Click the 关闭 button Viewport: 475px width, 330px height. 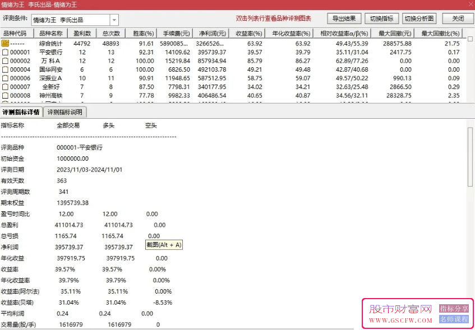tap(458, 19)
